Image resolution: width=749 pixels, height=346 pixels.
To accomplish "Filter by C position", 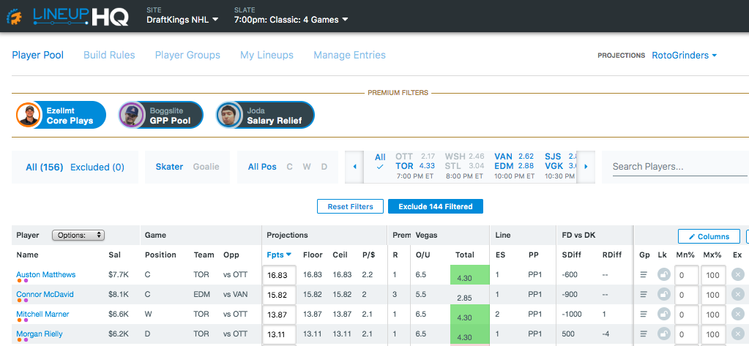I will [x=289, y=167].
